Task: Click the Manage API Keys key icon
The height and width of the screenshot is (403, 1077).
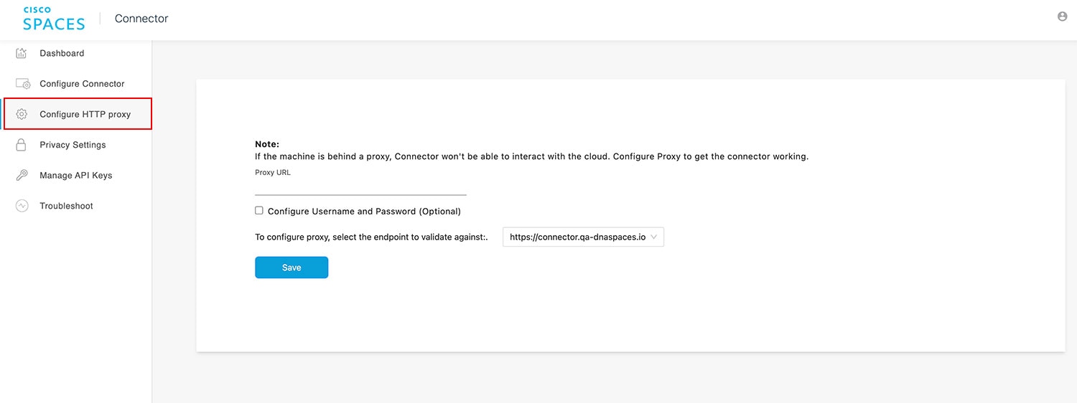Action: pos(22,175)
